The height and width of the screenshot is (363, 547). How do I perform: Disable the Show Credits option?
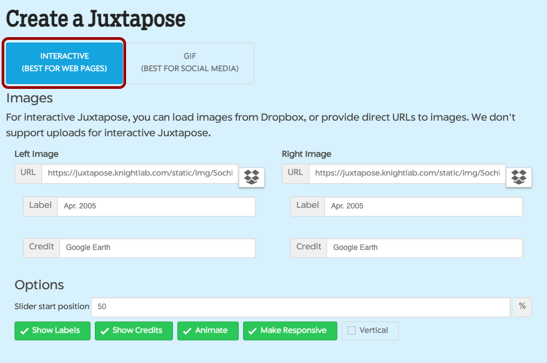pos(134,331)
